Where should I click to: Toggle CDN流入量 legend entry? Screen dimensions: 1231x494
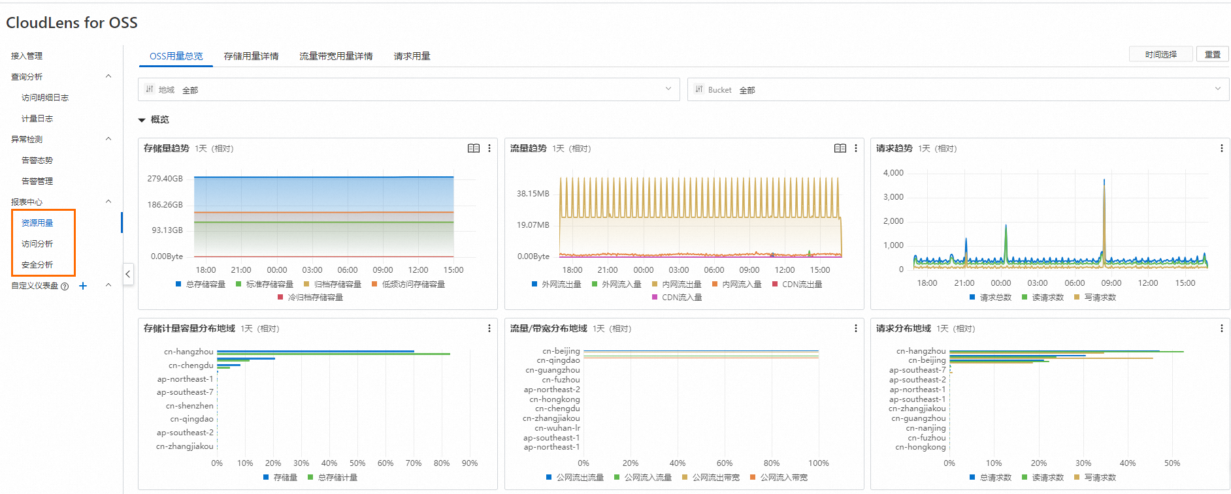coord(677,298)
